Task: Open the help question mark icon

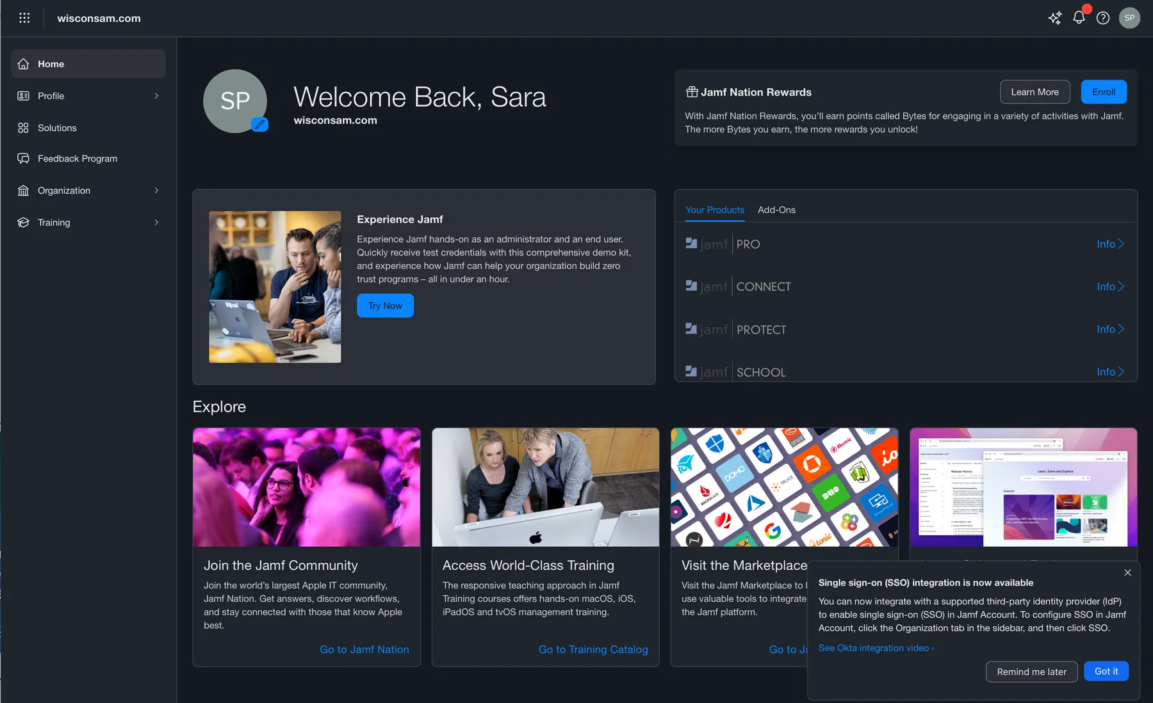Action: pyautogui.click(x=1103, y=18)
